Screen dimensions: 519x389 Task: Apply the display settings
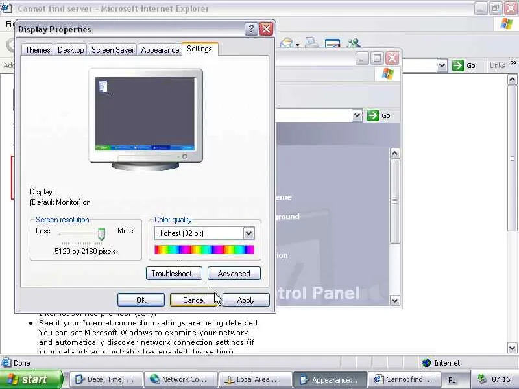[246, 300]
